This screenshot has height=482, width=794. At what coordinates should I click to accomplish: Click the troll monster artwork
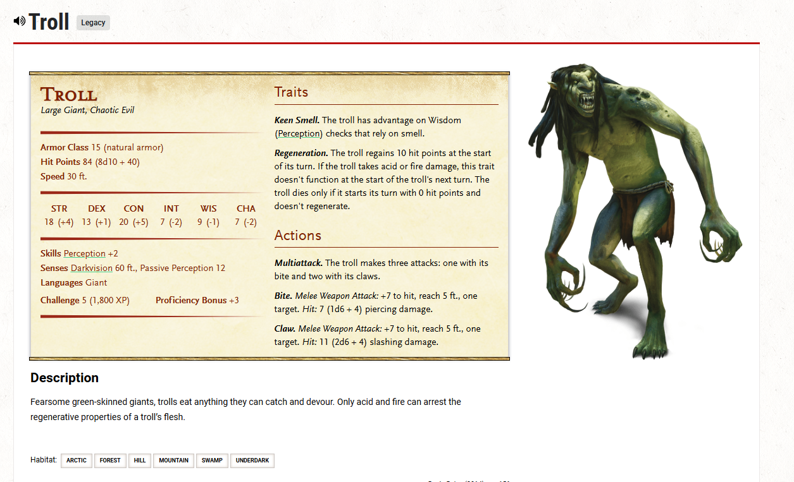point(635,212)
